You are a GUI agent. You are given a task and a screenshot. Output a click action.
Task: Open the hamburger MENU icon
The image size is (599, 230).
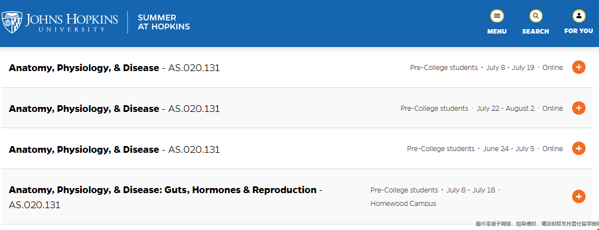click(497, 16)
